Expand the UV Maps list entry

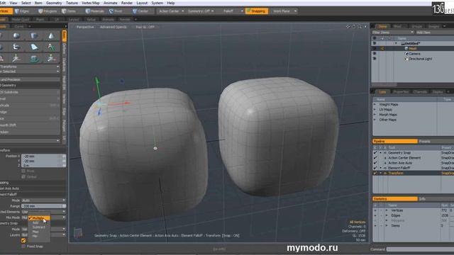tap(375, 110)
